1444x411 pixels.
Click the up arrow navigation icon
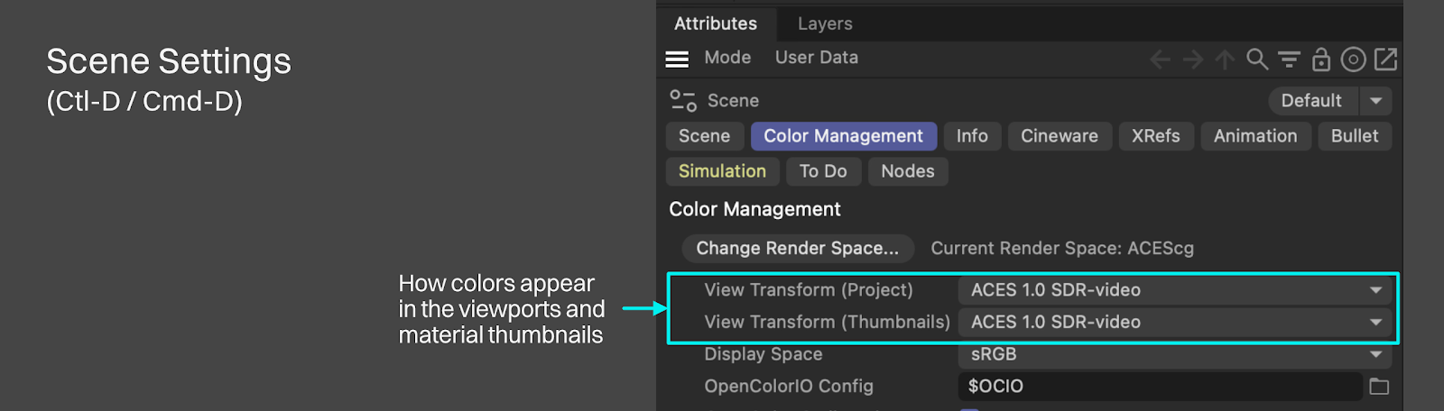click(1225, 59)
